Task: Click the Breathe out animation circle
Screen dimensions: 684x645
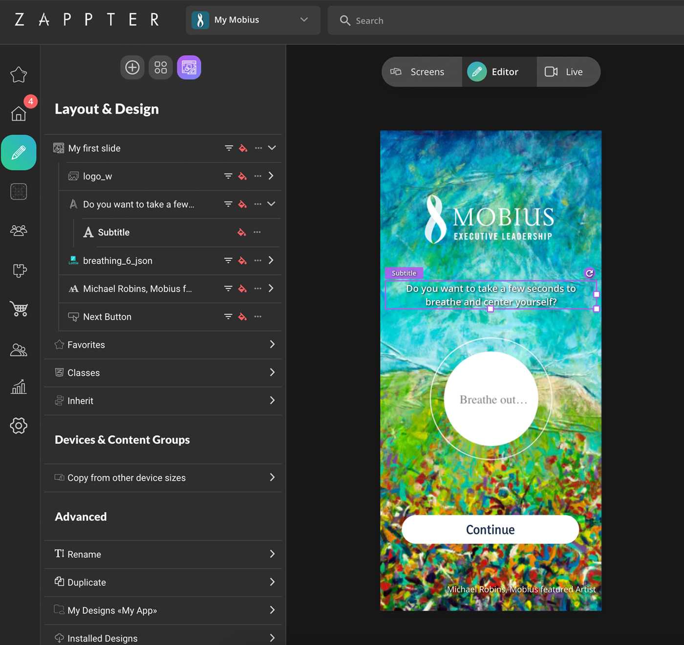Action: (491, 399)
